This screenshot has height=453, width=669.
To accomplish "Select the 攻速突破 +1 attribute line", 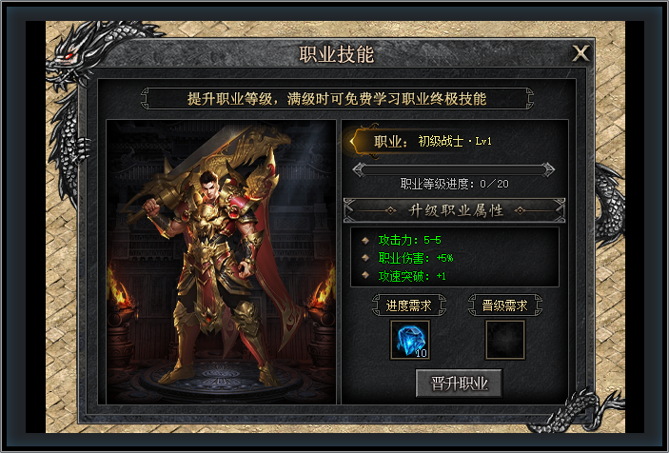I will coord(412,276).
